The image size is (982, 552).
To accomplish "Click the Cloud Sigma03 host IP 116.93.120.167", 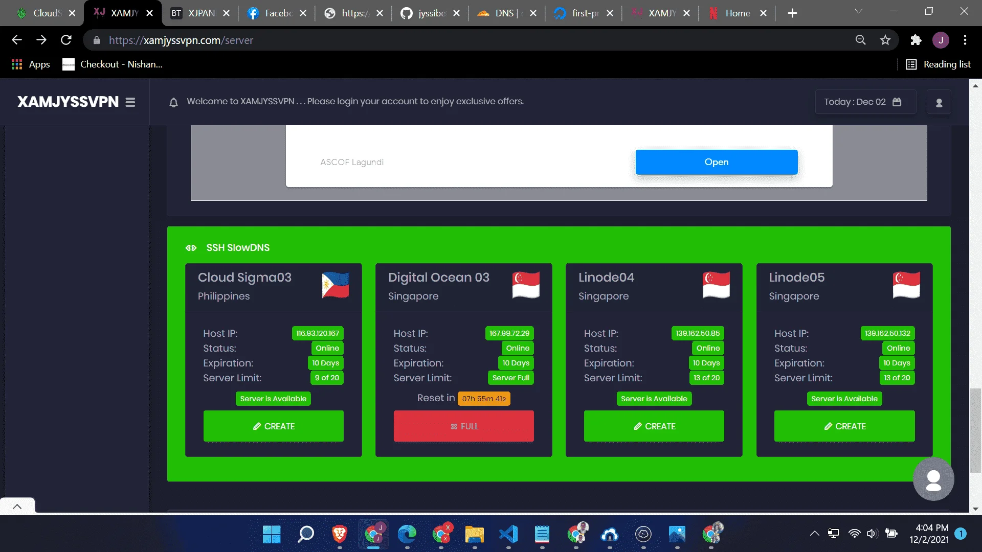I will coord(318,333).
